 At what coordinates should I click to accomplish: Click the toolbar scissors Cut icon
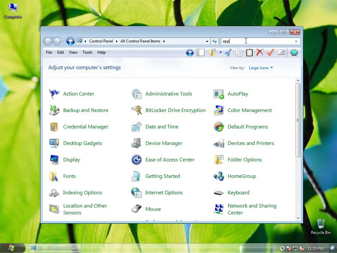click(x=228, y=52)
